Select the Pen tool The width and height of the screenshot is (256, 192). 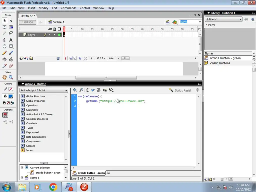[4, 40]
